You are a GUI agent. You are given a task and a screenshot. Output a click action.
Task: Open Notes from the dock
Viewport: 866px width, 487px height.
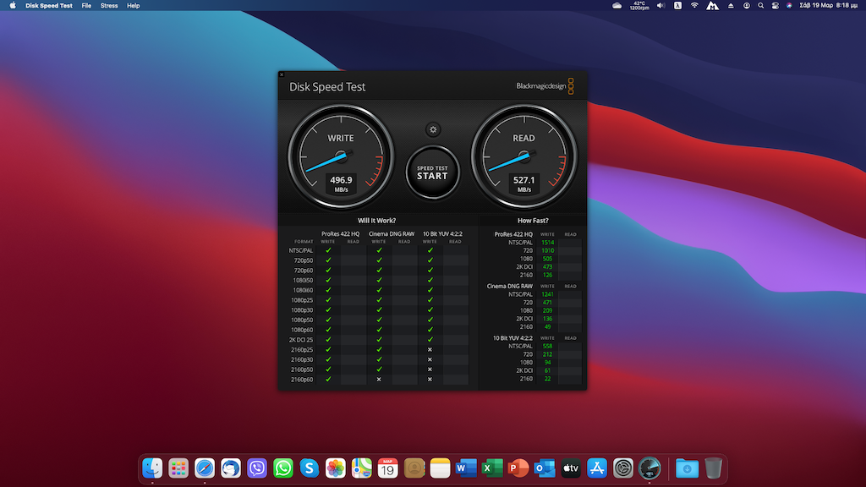(x=440, y=468)
